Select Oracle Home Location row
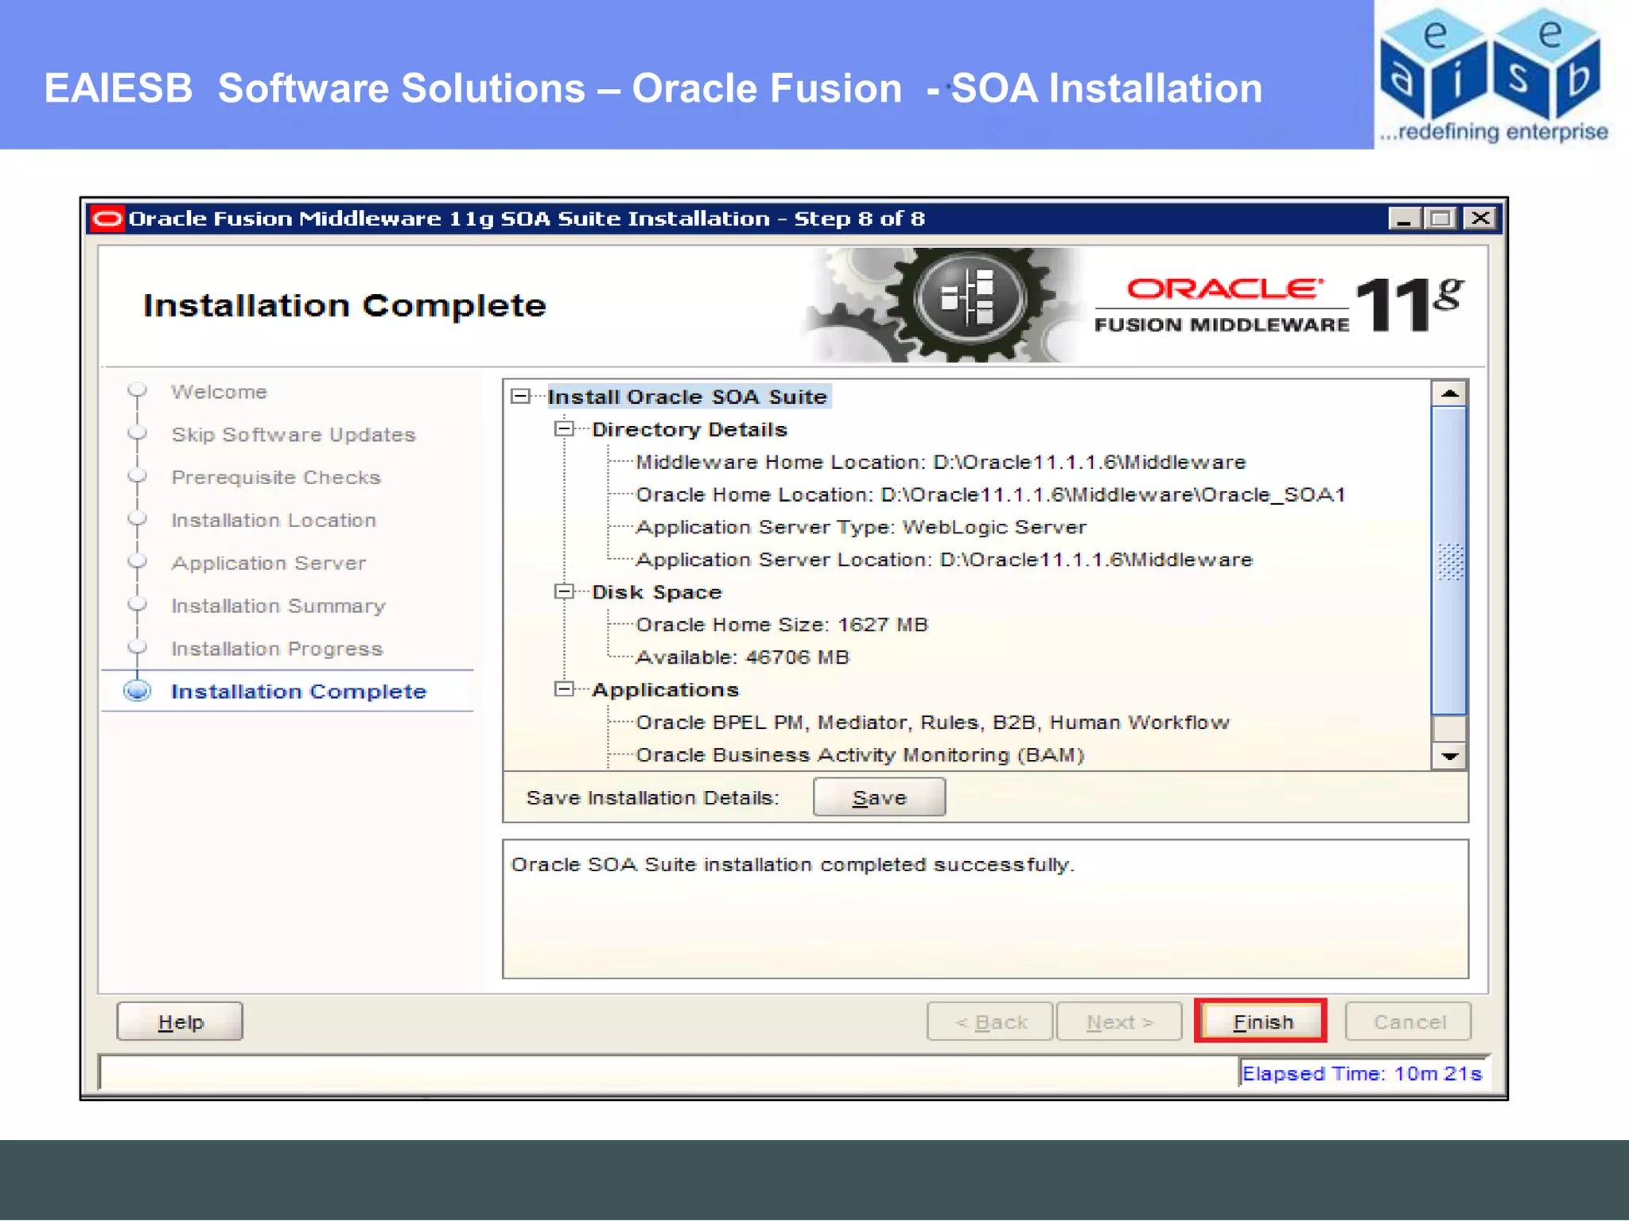This screenshot has height=1221, width=1629. coord(990,494)
